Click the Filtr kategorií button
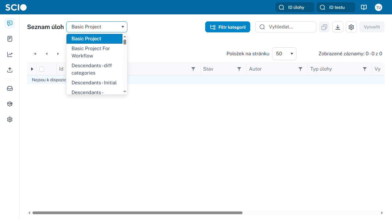 228,27
